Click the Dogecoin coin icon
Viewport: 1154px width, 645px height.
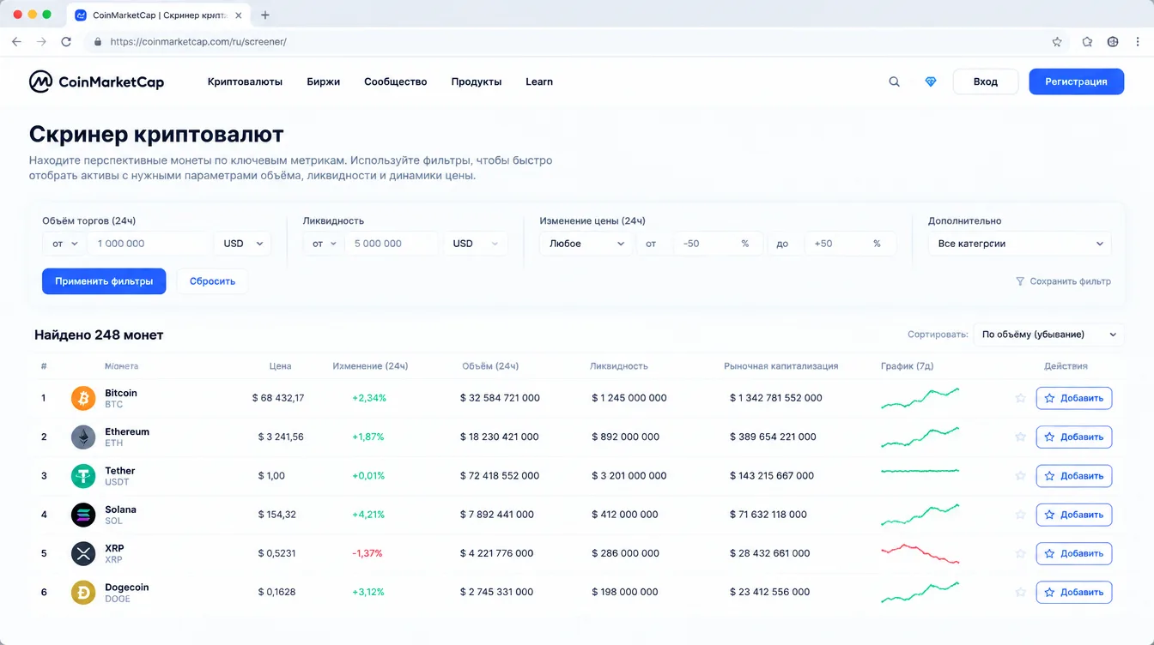pyautogui.click(x=83, y=592)
